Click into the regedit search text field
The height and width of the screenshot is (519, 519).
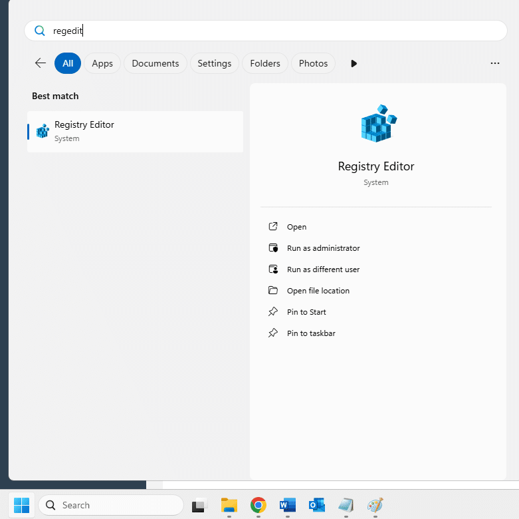(x=266, y=31)
